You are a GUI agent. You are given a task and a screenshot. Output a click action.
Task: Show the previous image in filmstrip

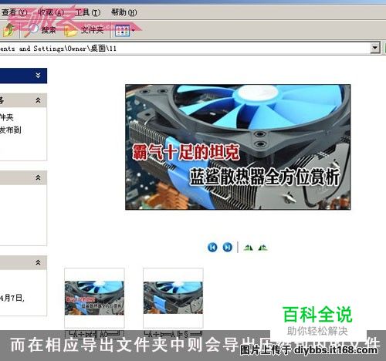[x=212, y=248]
